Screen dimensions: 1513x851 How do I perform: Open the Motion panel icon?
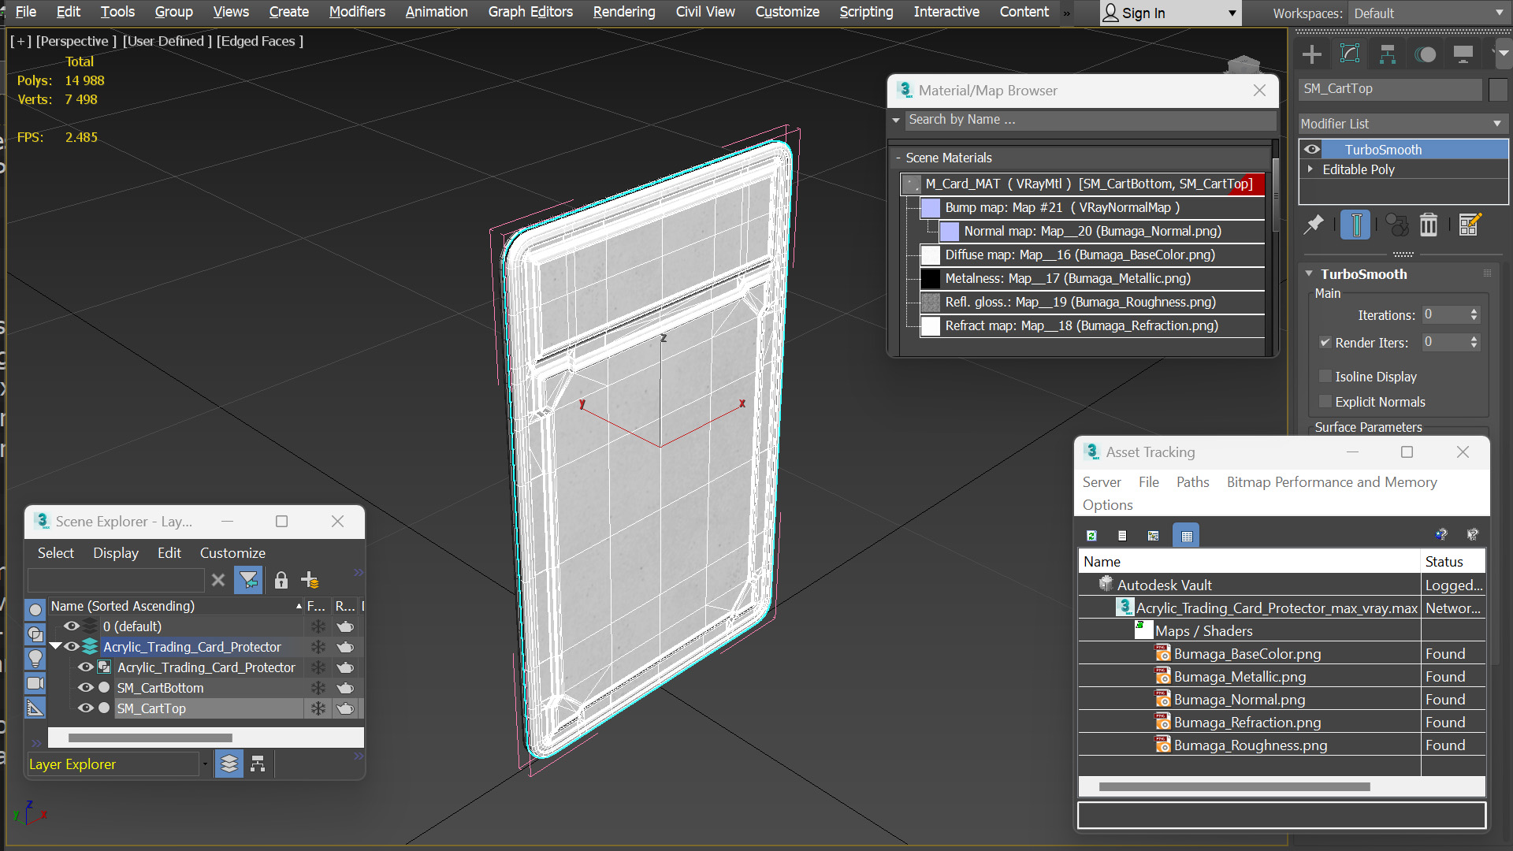1426,54
